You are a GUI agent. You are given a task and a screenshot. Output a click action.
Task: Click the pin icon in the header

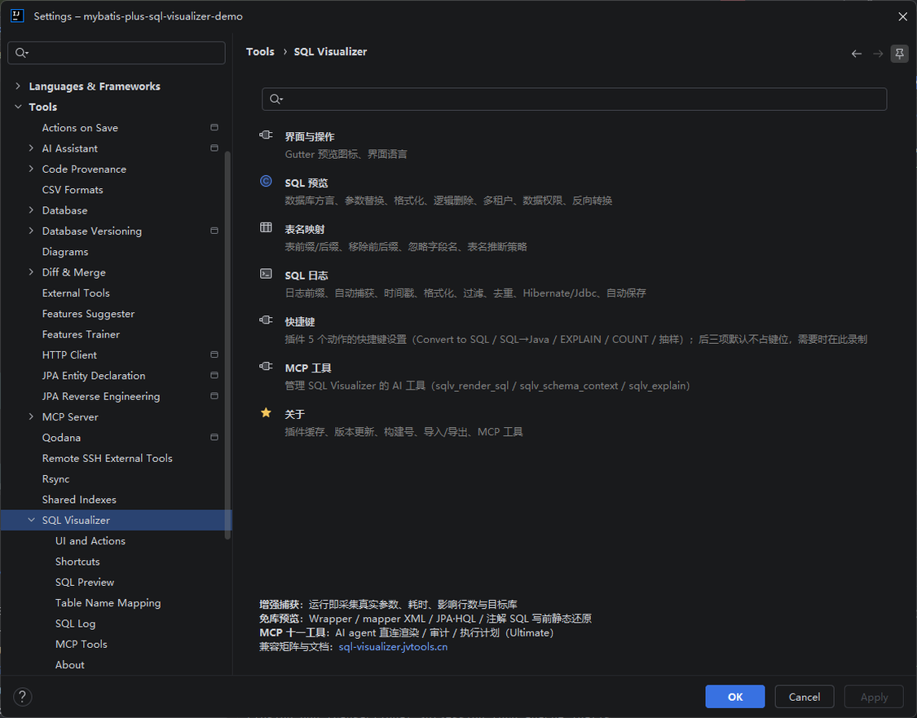[899, 54]
